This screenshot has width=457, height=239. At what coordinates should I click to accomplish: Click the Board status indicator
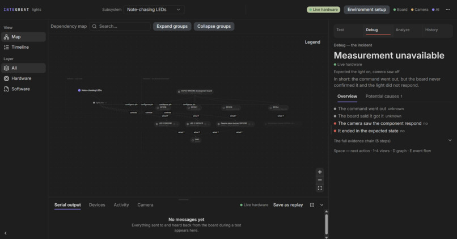pos(400,10)
